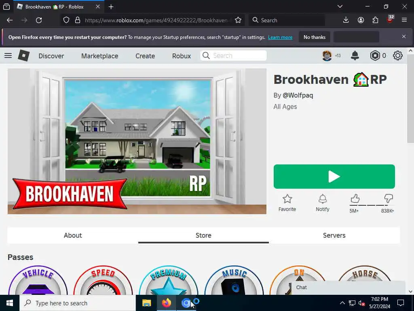
Task: Click the page vertical scrollbar thumb
Action: (x=410, y=98)
